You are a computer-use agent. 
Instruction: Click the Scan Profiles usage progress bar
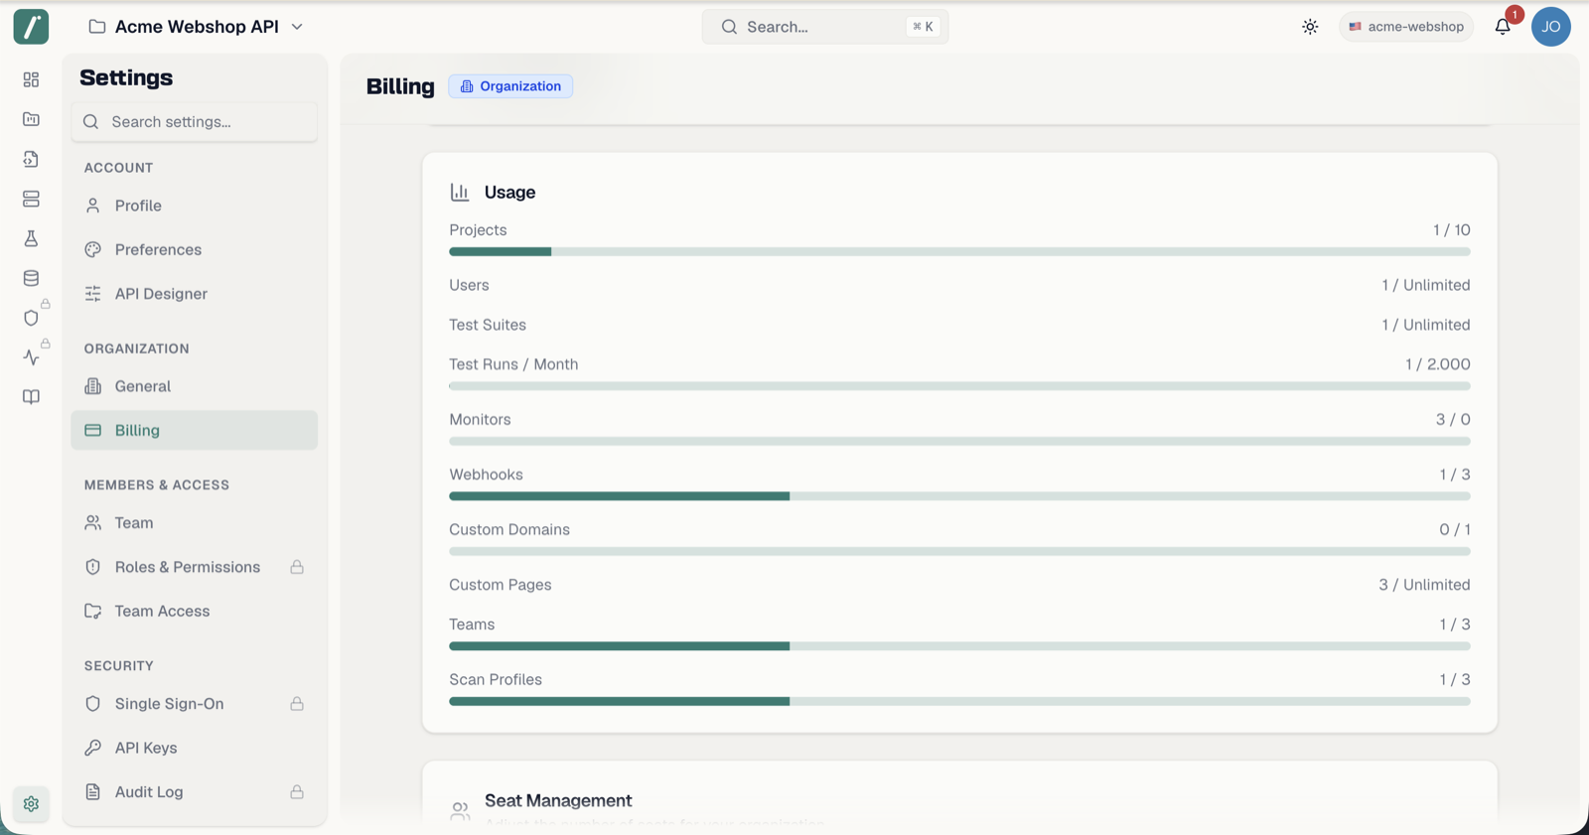(x=959, y=702)
